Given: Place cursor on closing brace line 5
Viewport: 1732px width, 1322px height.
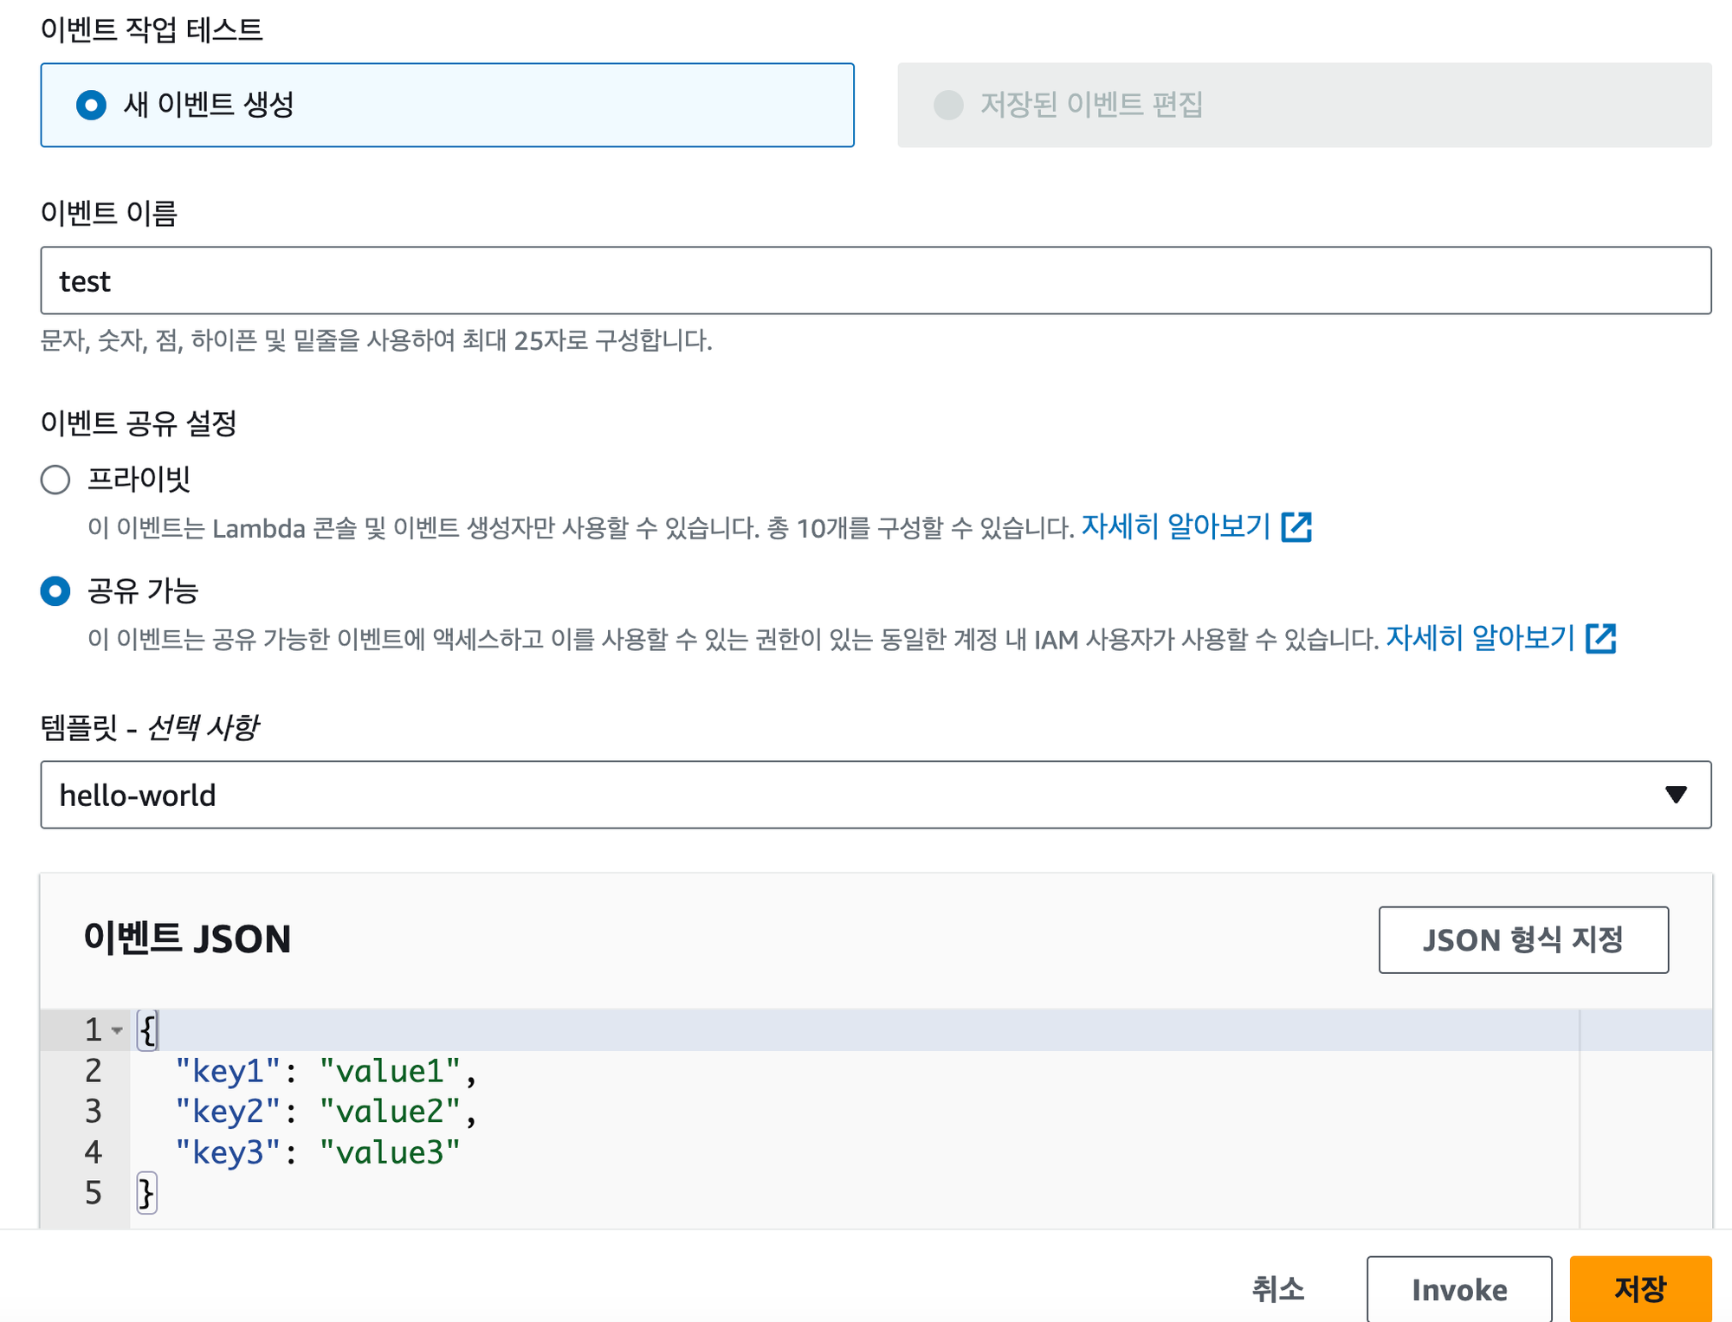Looking at the screenshot, I should [146, 1193].
